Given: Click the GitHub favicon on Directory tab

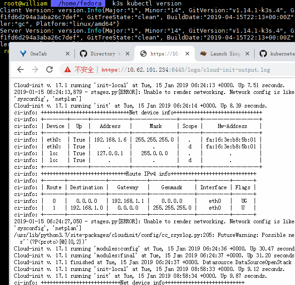Looking at the screenshot, I should pos(84,54).
